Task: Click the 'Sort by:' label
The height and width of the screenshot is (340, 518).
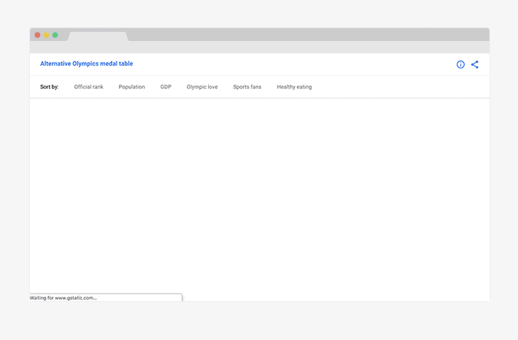Action: coord(49,87)
